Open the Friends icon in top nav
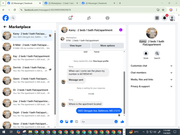180x135 pixels. [x=89, y=18]
